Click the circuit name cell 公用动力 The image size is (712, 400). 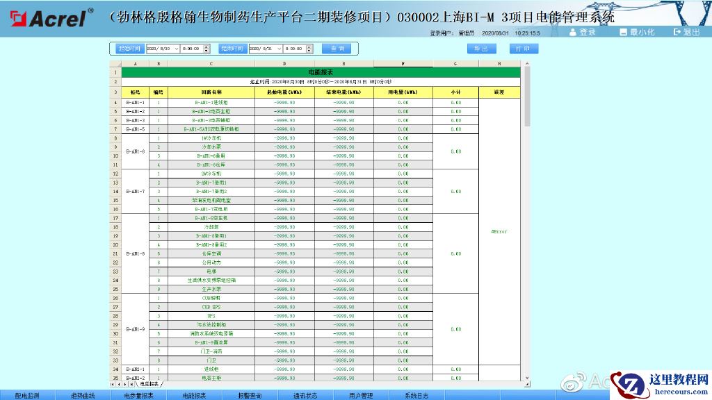click(x=211, y=262)
